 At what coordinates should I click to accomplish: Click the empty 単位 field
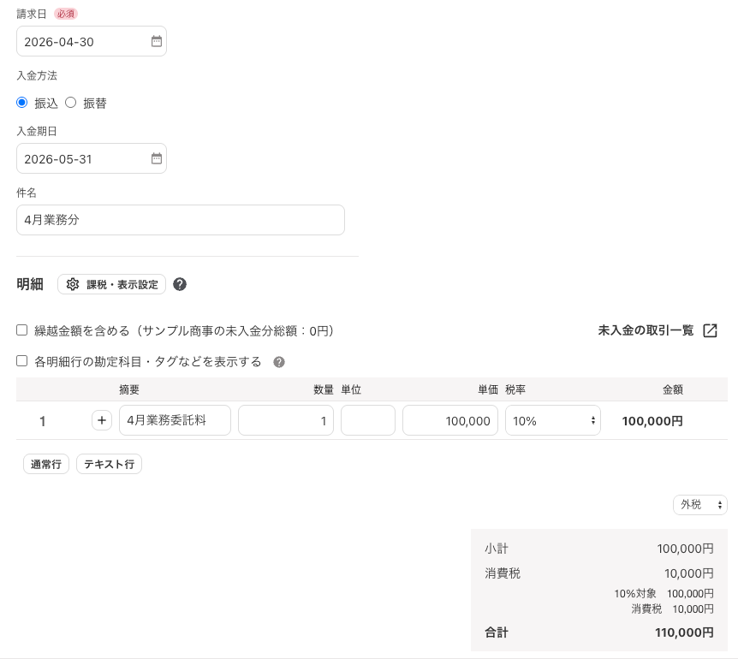(x=368, y=420)
